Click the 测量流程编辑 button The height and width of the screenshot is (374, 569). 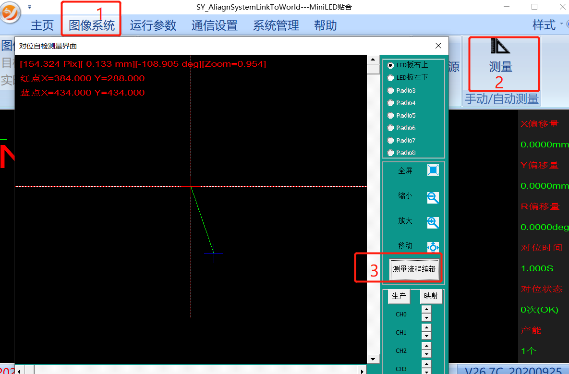point(414,269)
